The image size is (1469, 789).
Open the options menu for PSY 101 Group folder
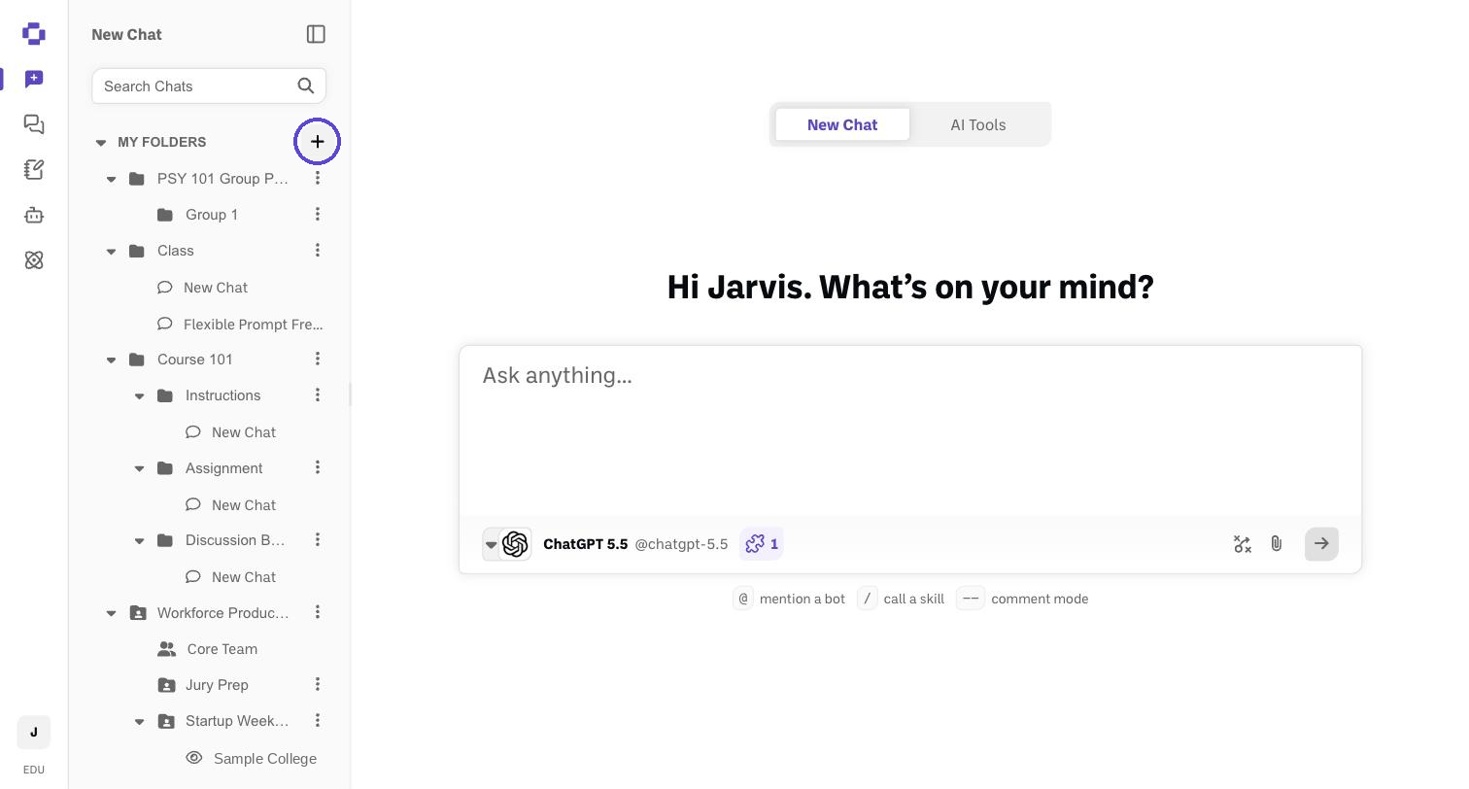click(x=317, y=178)
